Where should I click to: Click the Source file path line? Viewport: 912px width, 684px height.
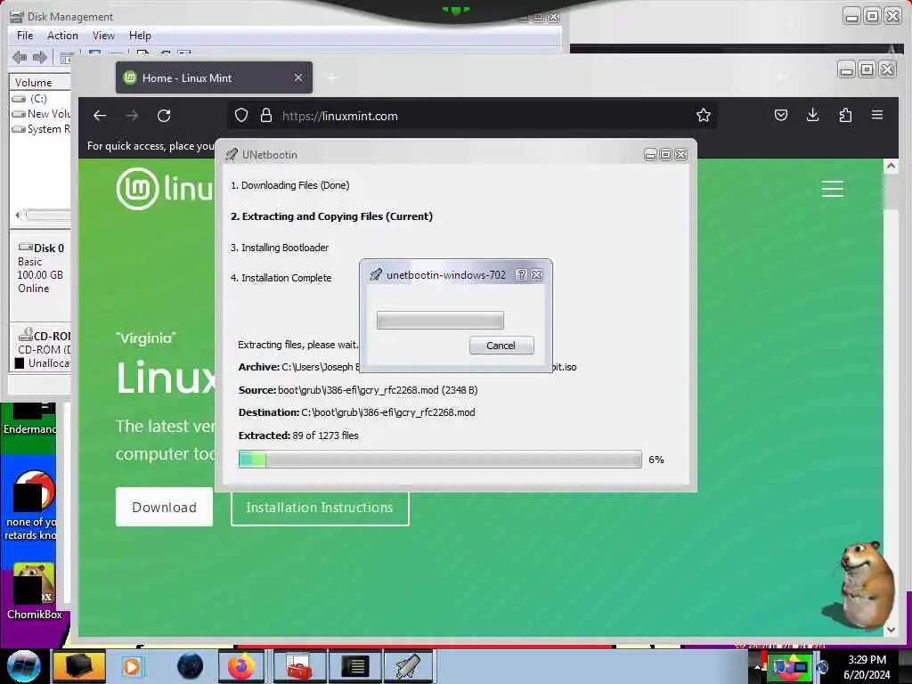358,390
